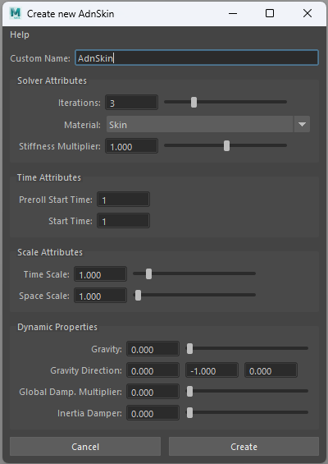Click the Time Scale slider handle
Image resolution: width=328 pixels, height=464 pixels.
(149, 274)
